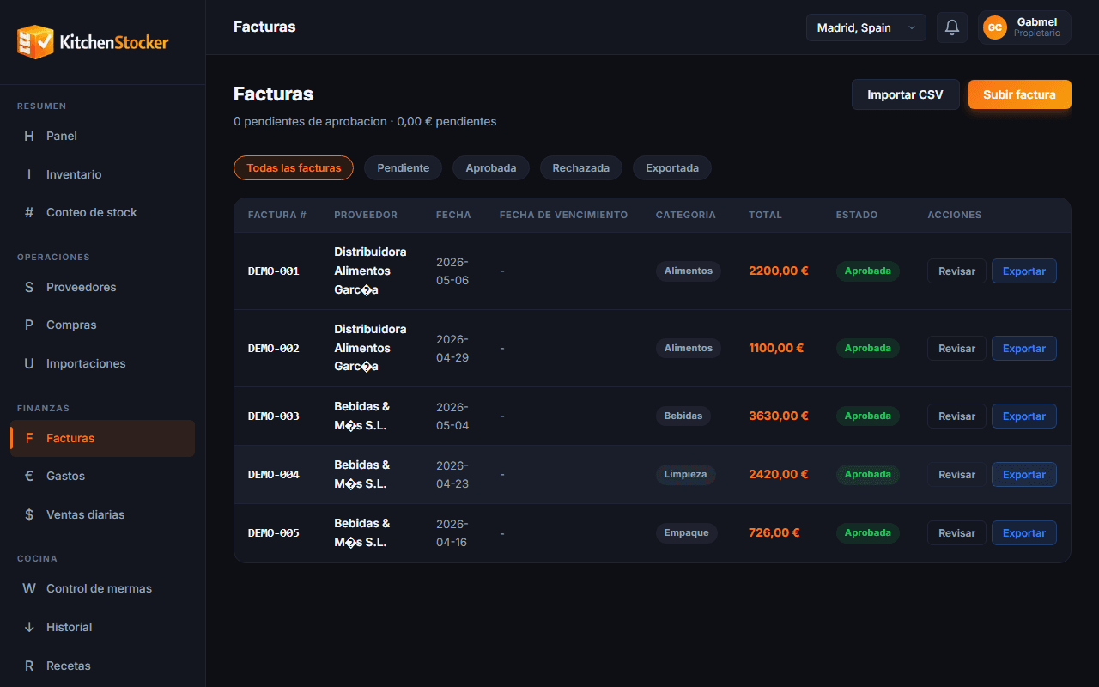This screenshot has width=1099, height=687.
Task: Click Importar CSV button
Action: [906, 94]
